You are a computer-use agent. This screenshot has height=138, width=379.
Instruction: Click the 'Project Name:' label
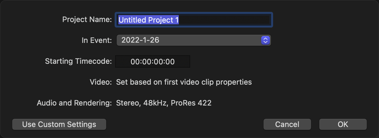[x=87, y=20]
